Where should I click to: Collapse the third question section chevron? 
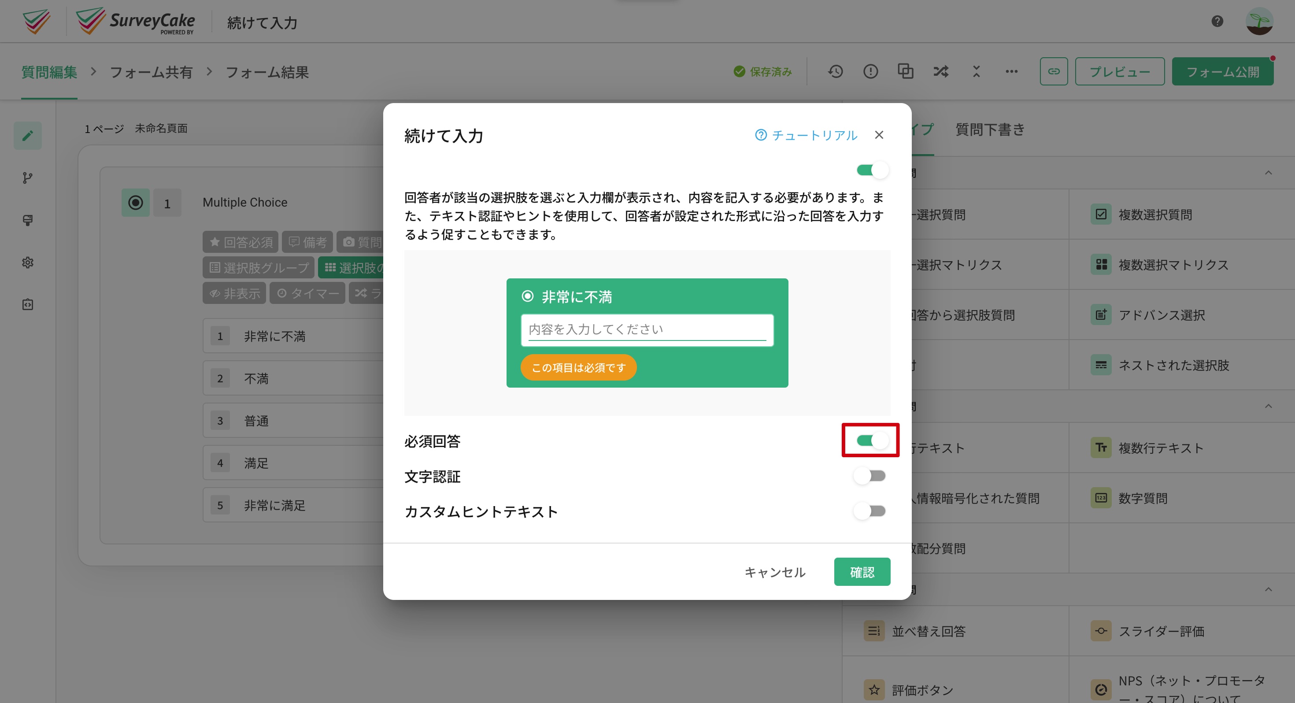click(1268, 589)
